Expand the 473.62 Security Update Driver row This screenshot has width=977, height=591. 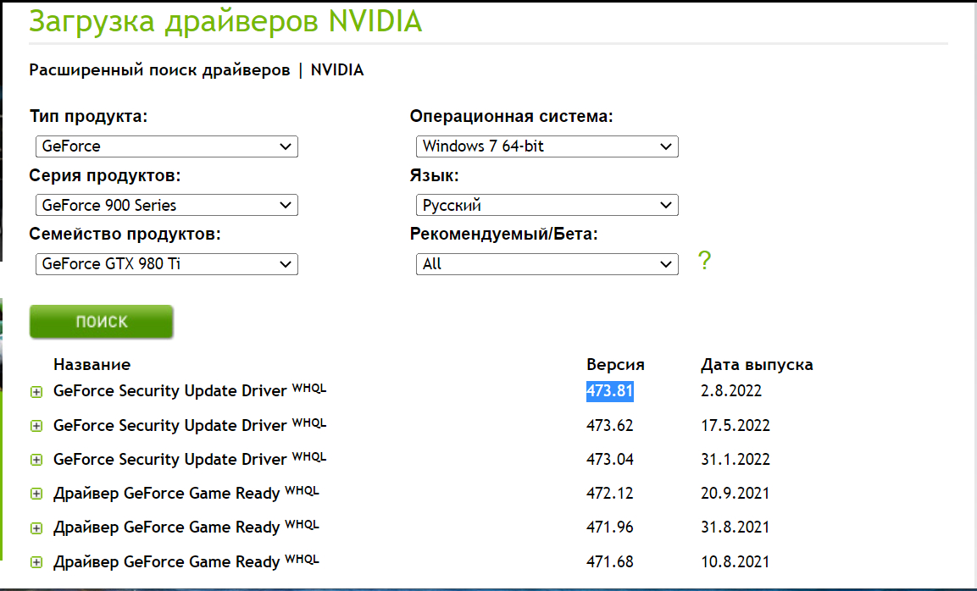coord(36,426)
